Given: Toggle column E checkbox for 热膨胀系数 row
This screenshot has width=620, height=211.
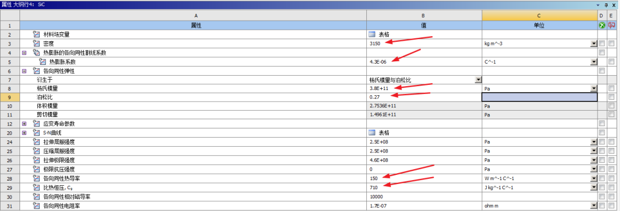Looking at the screenshot, I should point(612,62).
